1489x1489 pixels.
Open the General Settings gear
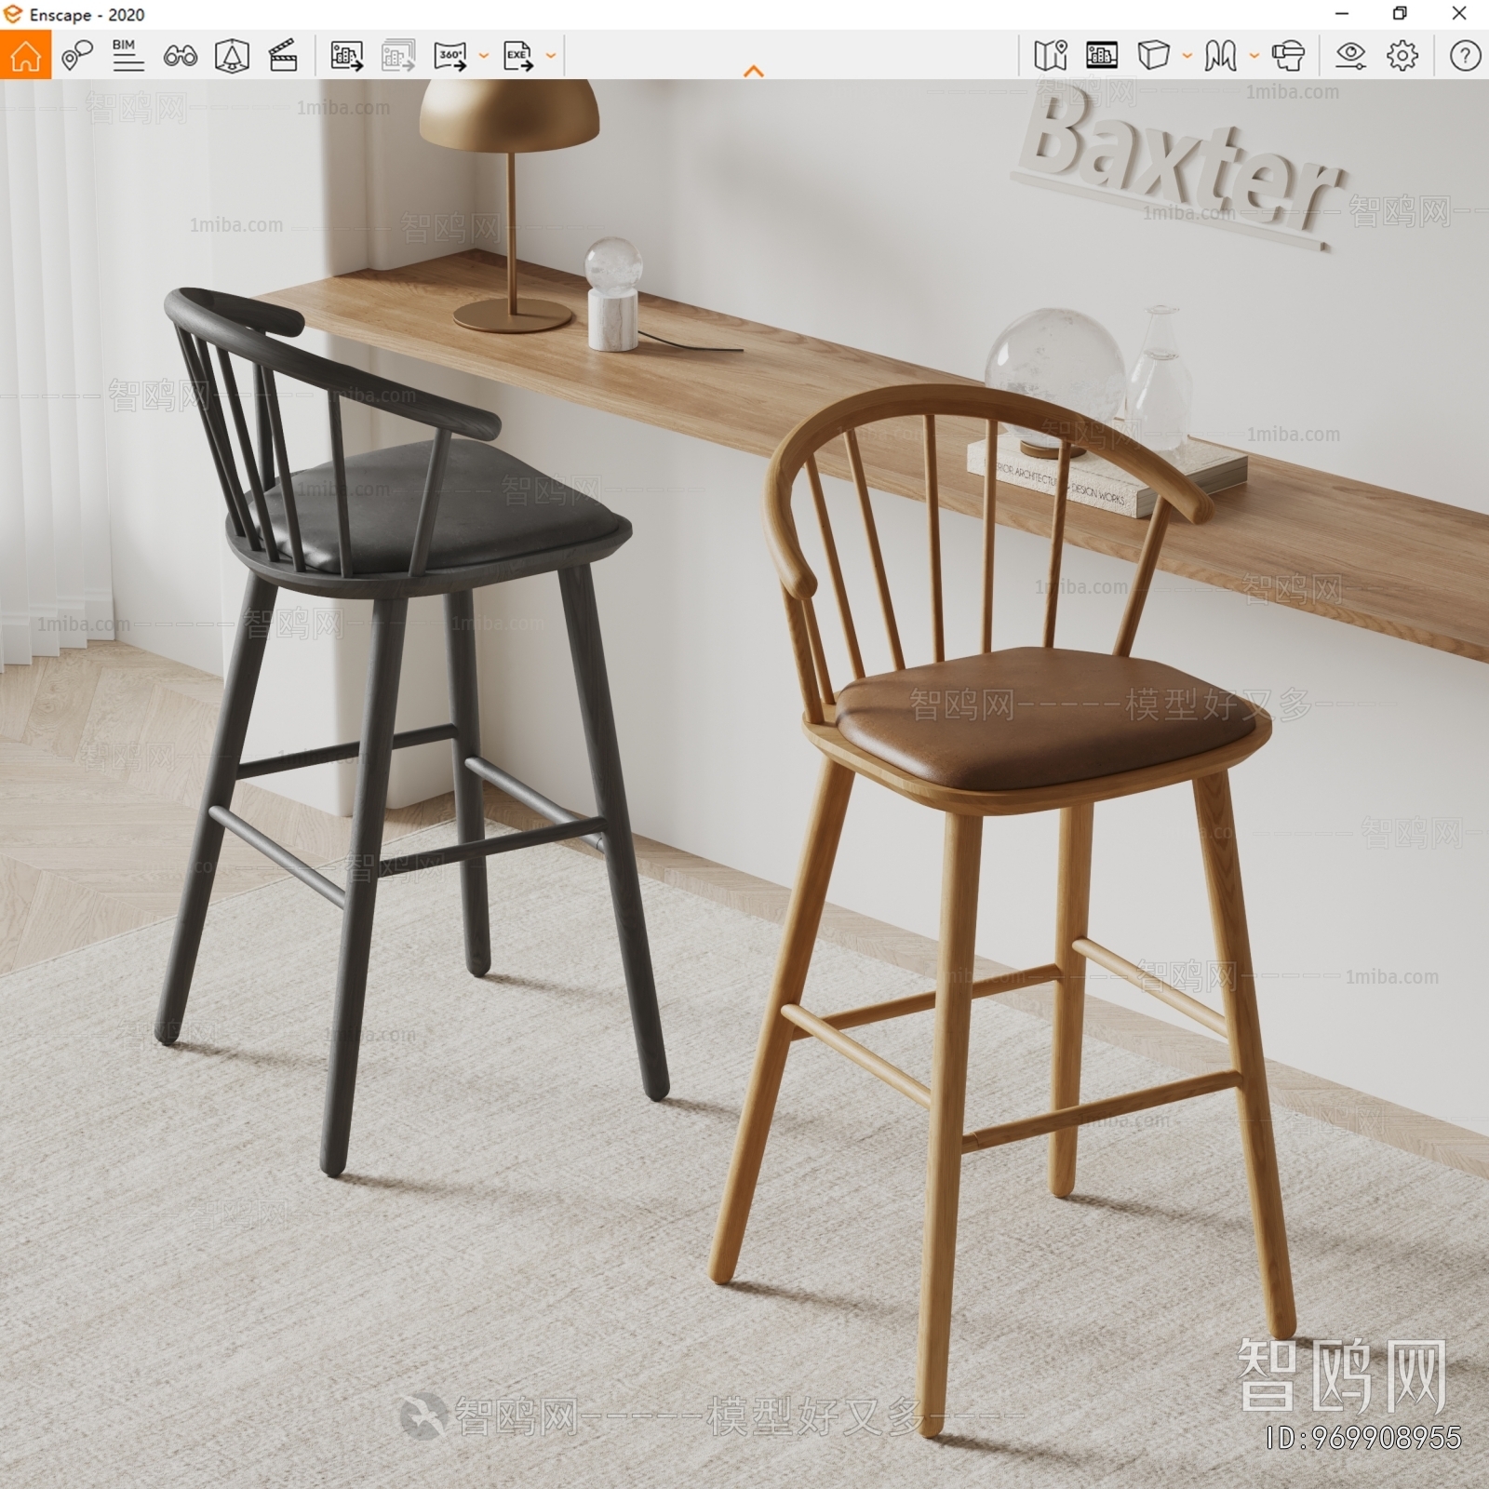[x=1402, y=56]
